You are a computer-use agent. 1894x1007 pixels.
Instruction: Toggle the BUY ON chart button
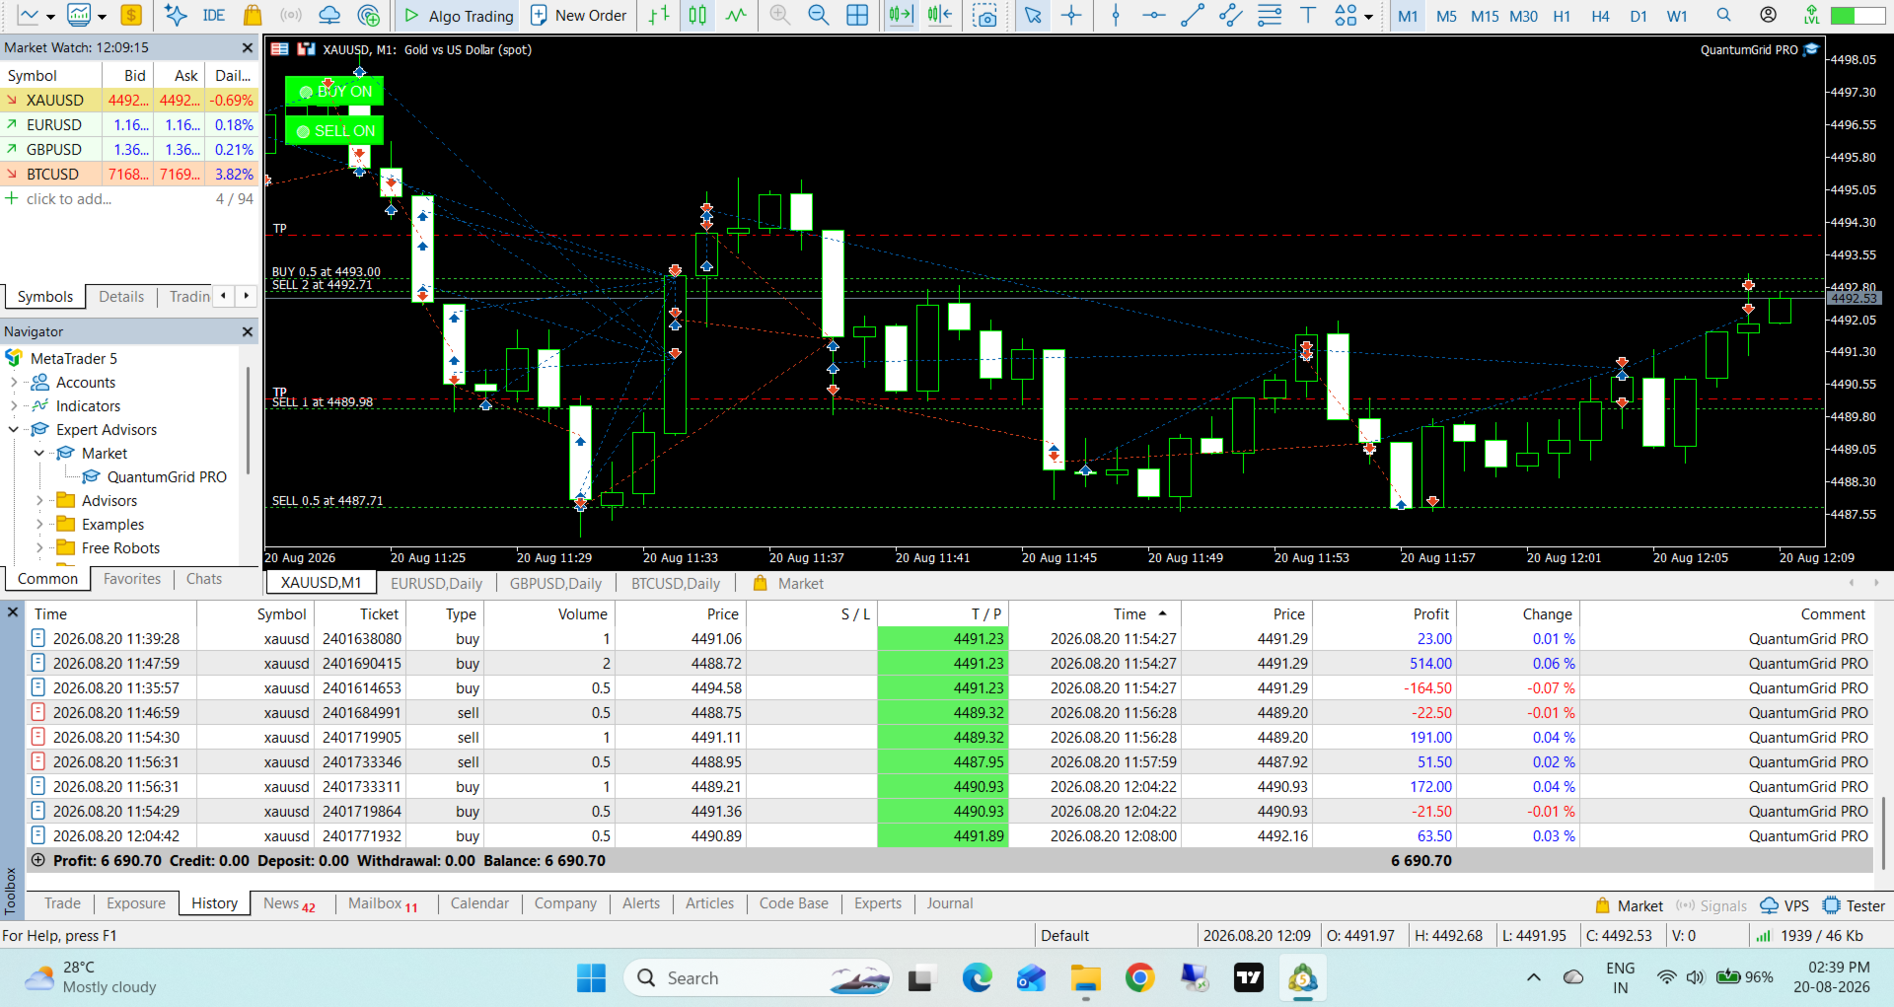coord(334,91)
